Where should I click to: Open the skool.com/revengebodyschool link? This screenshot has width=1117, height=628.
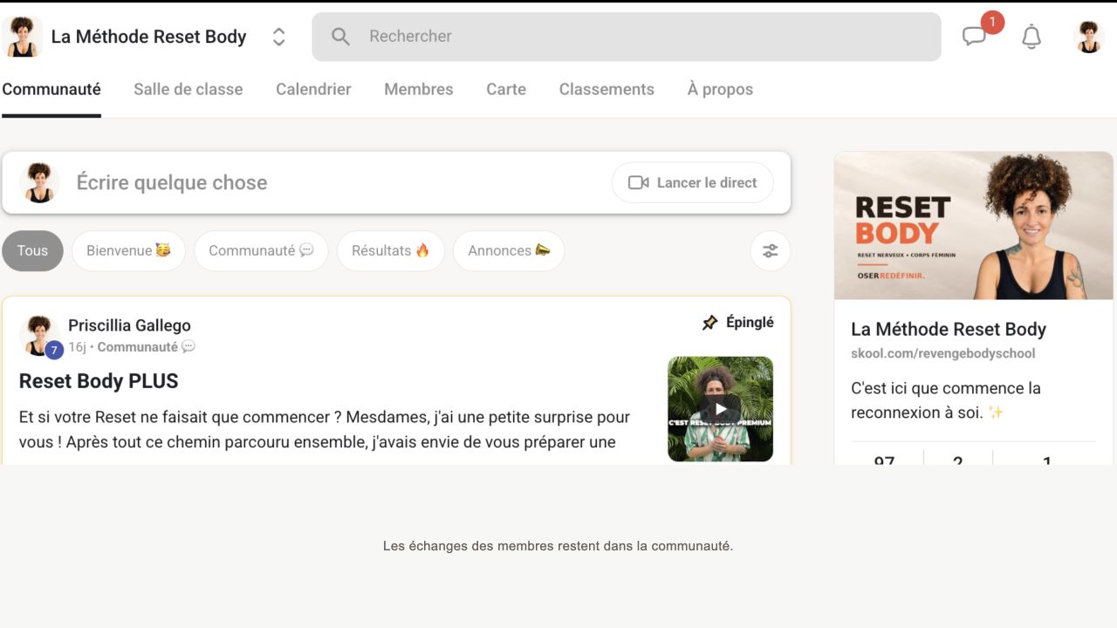pos(943,353)
